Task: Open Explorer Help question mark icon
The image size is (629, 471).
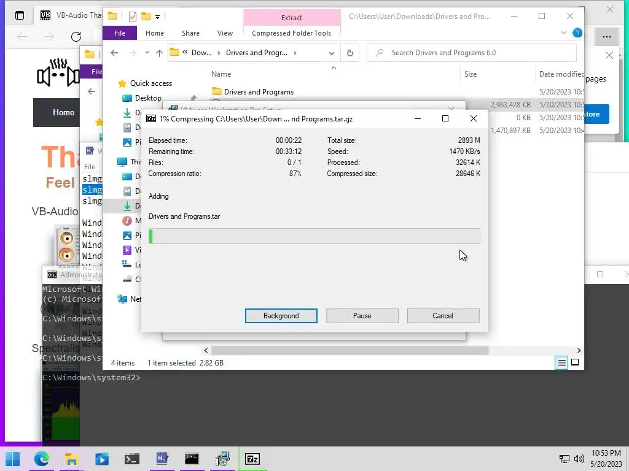Action: 577,33
